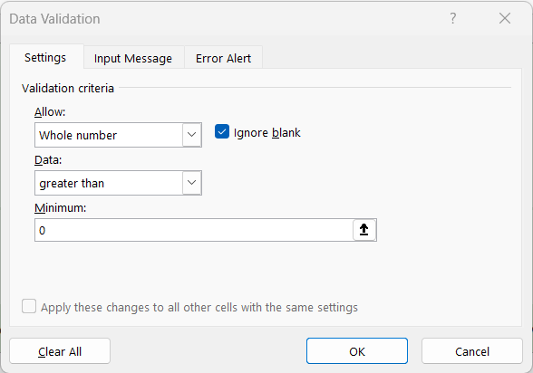
Task: Click the Minimum field label
Action: click(61, 207)
